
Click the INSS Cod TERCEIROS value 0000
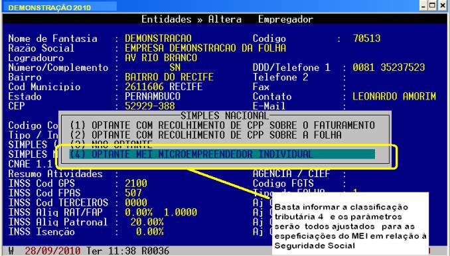pyautogui.click(x=136, y=202)
